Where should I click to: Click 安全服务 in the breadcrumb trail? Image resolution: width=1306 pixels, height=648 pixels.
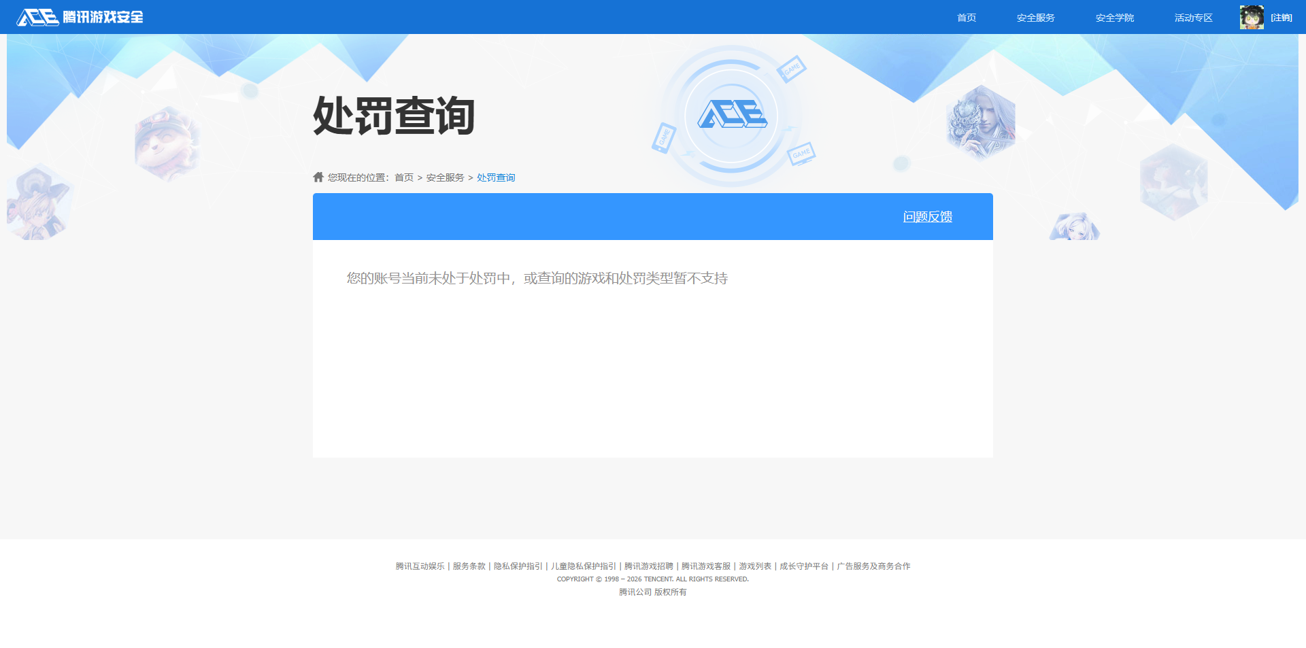[x=445, y=177]
